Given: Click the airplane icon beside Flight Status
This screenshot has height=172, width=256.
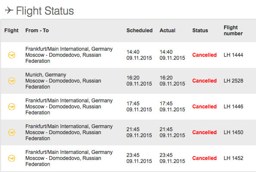Looking at the screenshot, I should click(9, 10).
